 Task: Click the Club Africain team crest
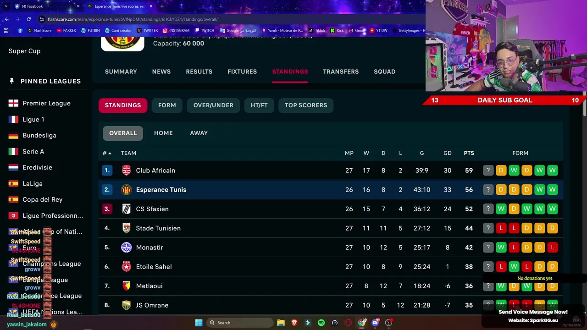click(x=126, y=170)
